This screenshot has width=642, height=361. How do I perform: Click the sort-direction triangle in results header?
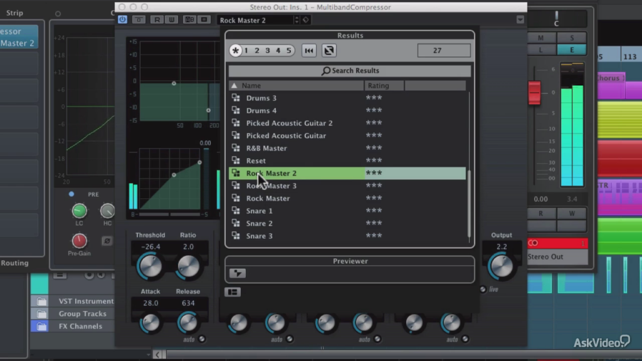click(234, 85)
